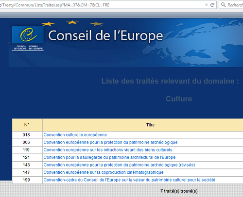
Task: Open treaty 066 archaeological heritage protection link
Action: point(110,142)
